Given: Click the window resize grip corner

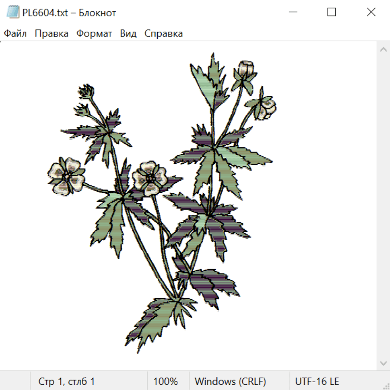Looking at the screenshot, I should [x=386, y=386].
